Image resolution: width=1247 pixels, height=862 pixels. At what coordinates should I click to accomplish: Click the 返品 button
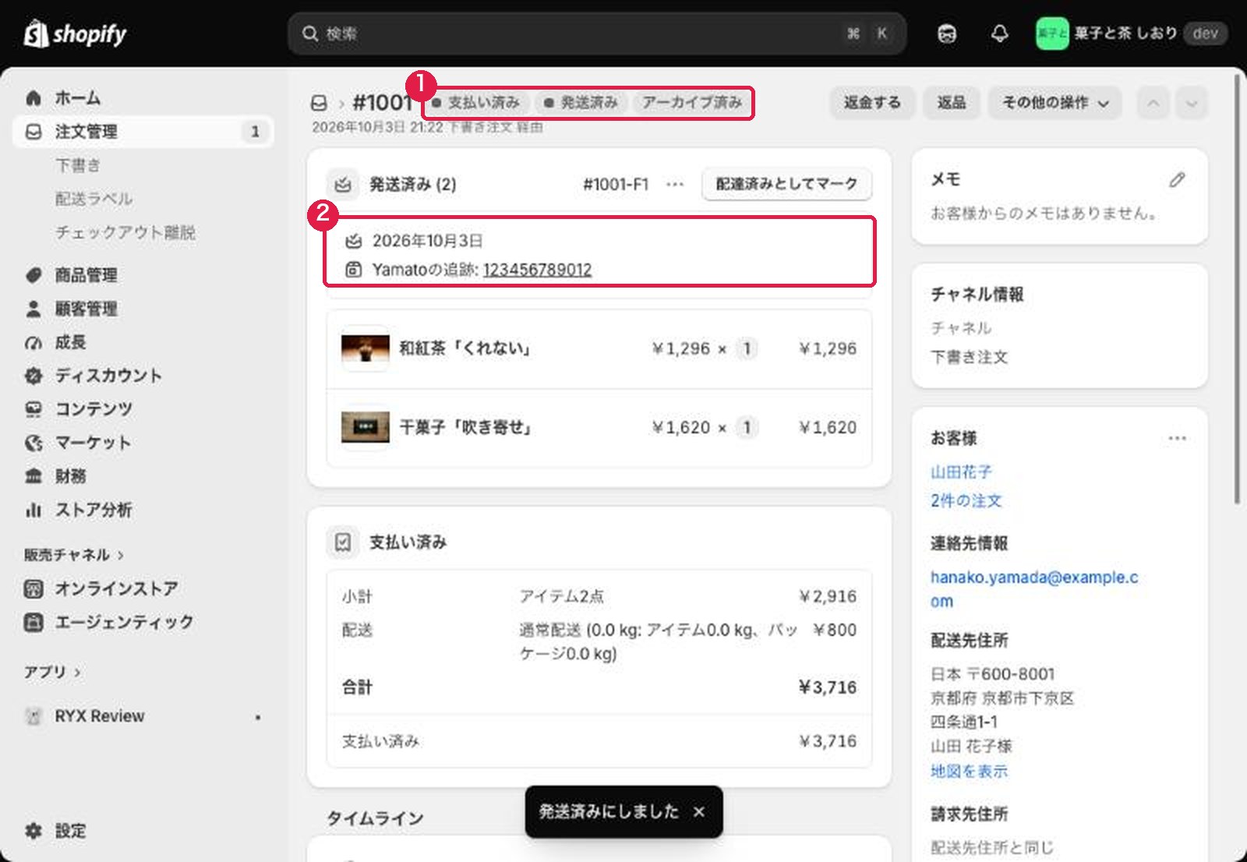(x=951, y=103)
